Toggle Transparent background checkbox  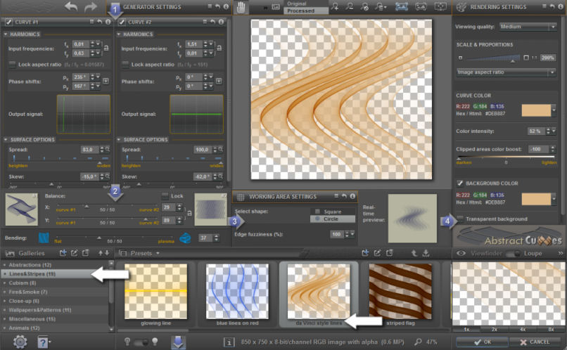pyautogui.click(x=460, y=219)
